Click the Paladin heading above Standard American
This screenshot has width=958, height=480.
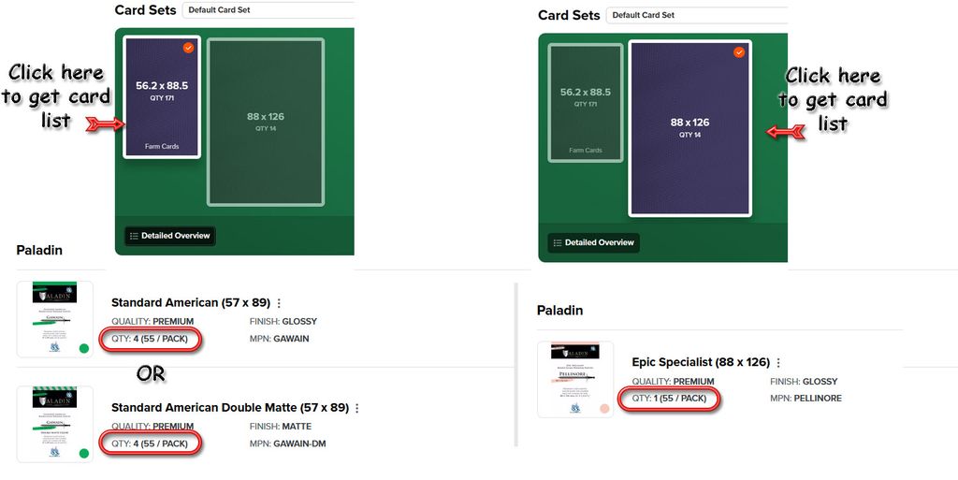39,250
